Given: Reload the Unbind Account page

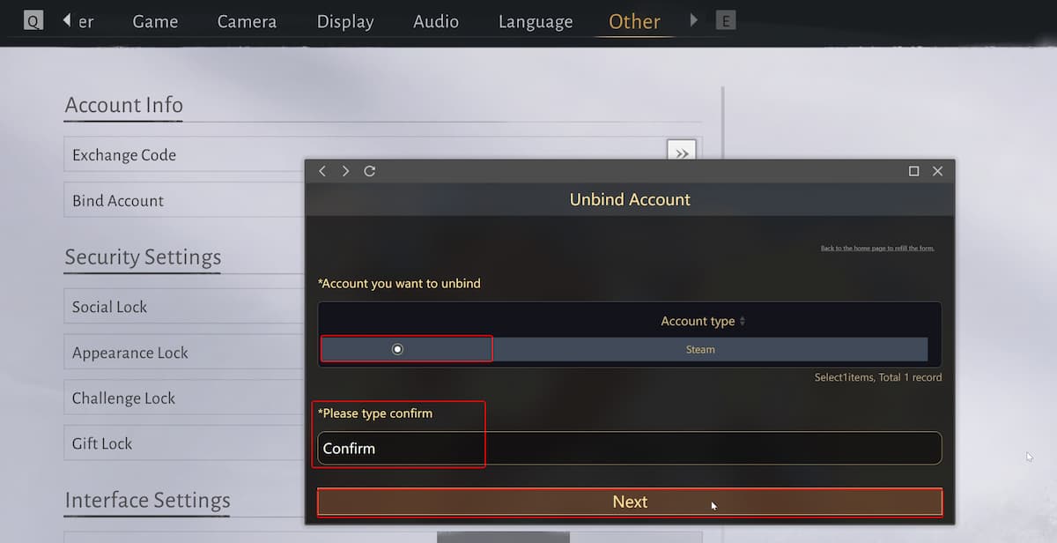Looking at the screenshot, I should point(370,171).
